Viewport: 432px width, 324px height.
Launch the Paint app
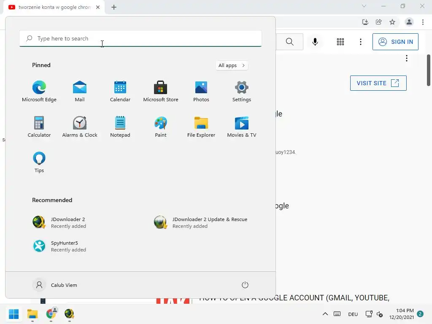161,127
